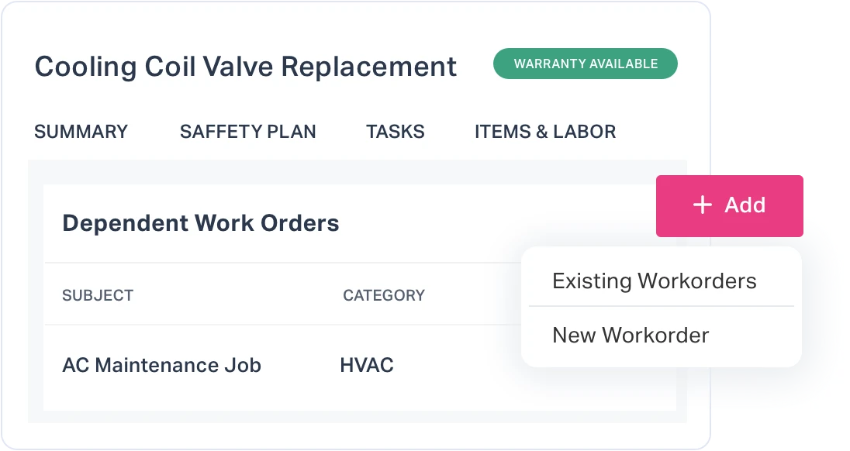The width and height of the screenshot is (850, 451).
Task: Sort the table by SUBJECT column
Action: pyautogui.click(x=98, y=295)
